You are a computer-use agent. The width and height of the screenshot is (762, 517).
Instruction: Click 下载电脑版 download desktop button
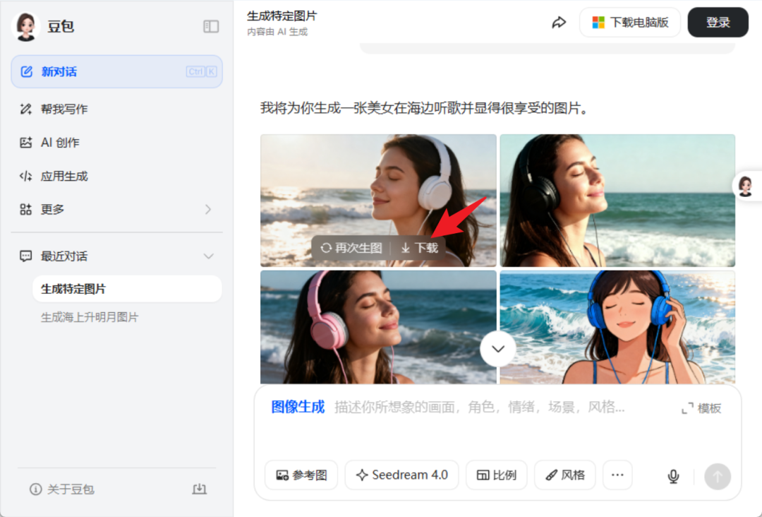tap(630, 23)
